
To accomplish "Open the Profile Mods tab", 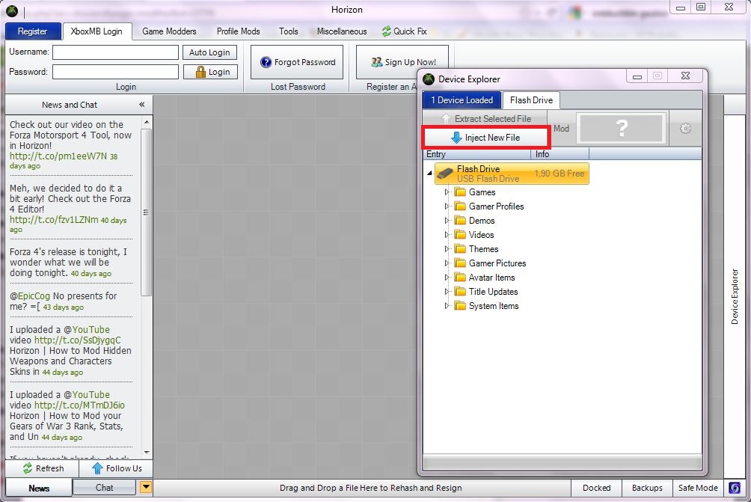I will [238, 31].
